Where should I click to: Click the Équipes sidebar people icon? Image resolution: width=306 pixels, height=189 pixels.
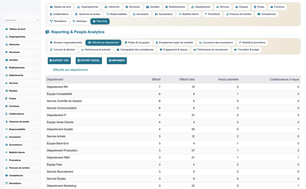[6, 91]
